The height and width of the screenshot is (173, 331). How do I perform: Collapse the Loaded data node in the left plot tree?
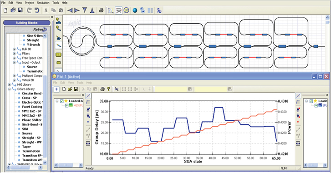tap(57, 101)
